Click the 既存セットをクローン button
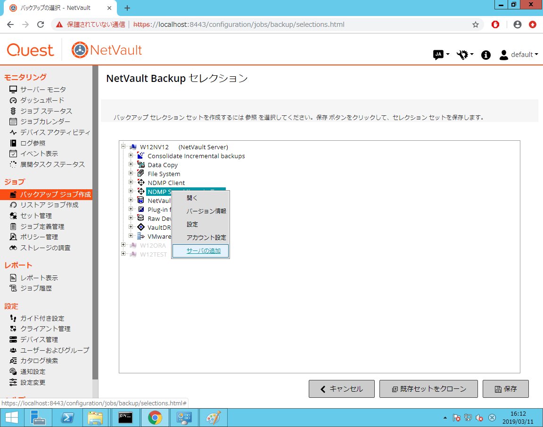 [428, 389]
